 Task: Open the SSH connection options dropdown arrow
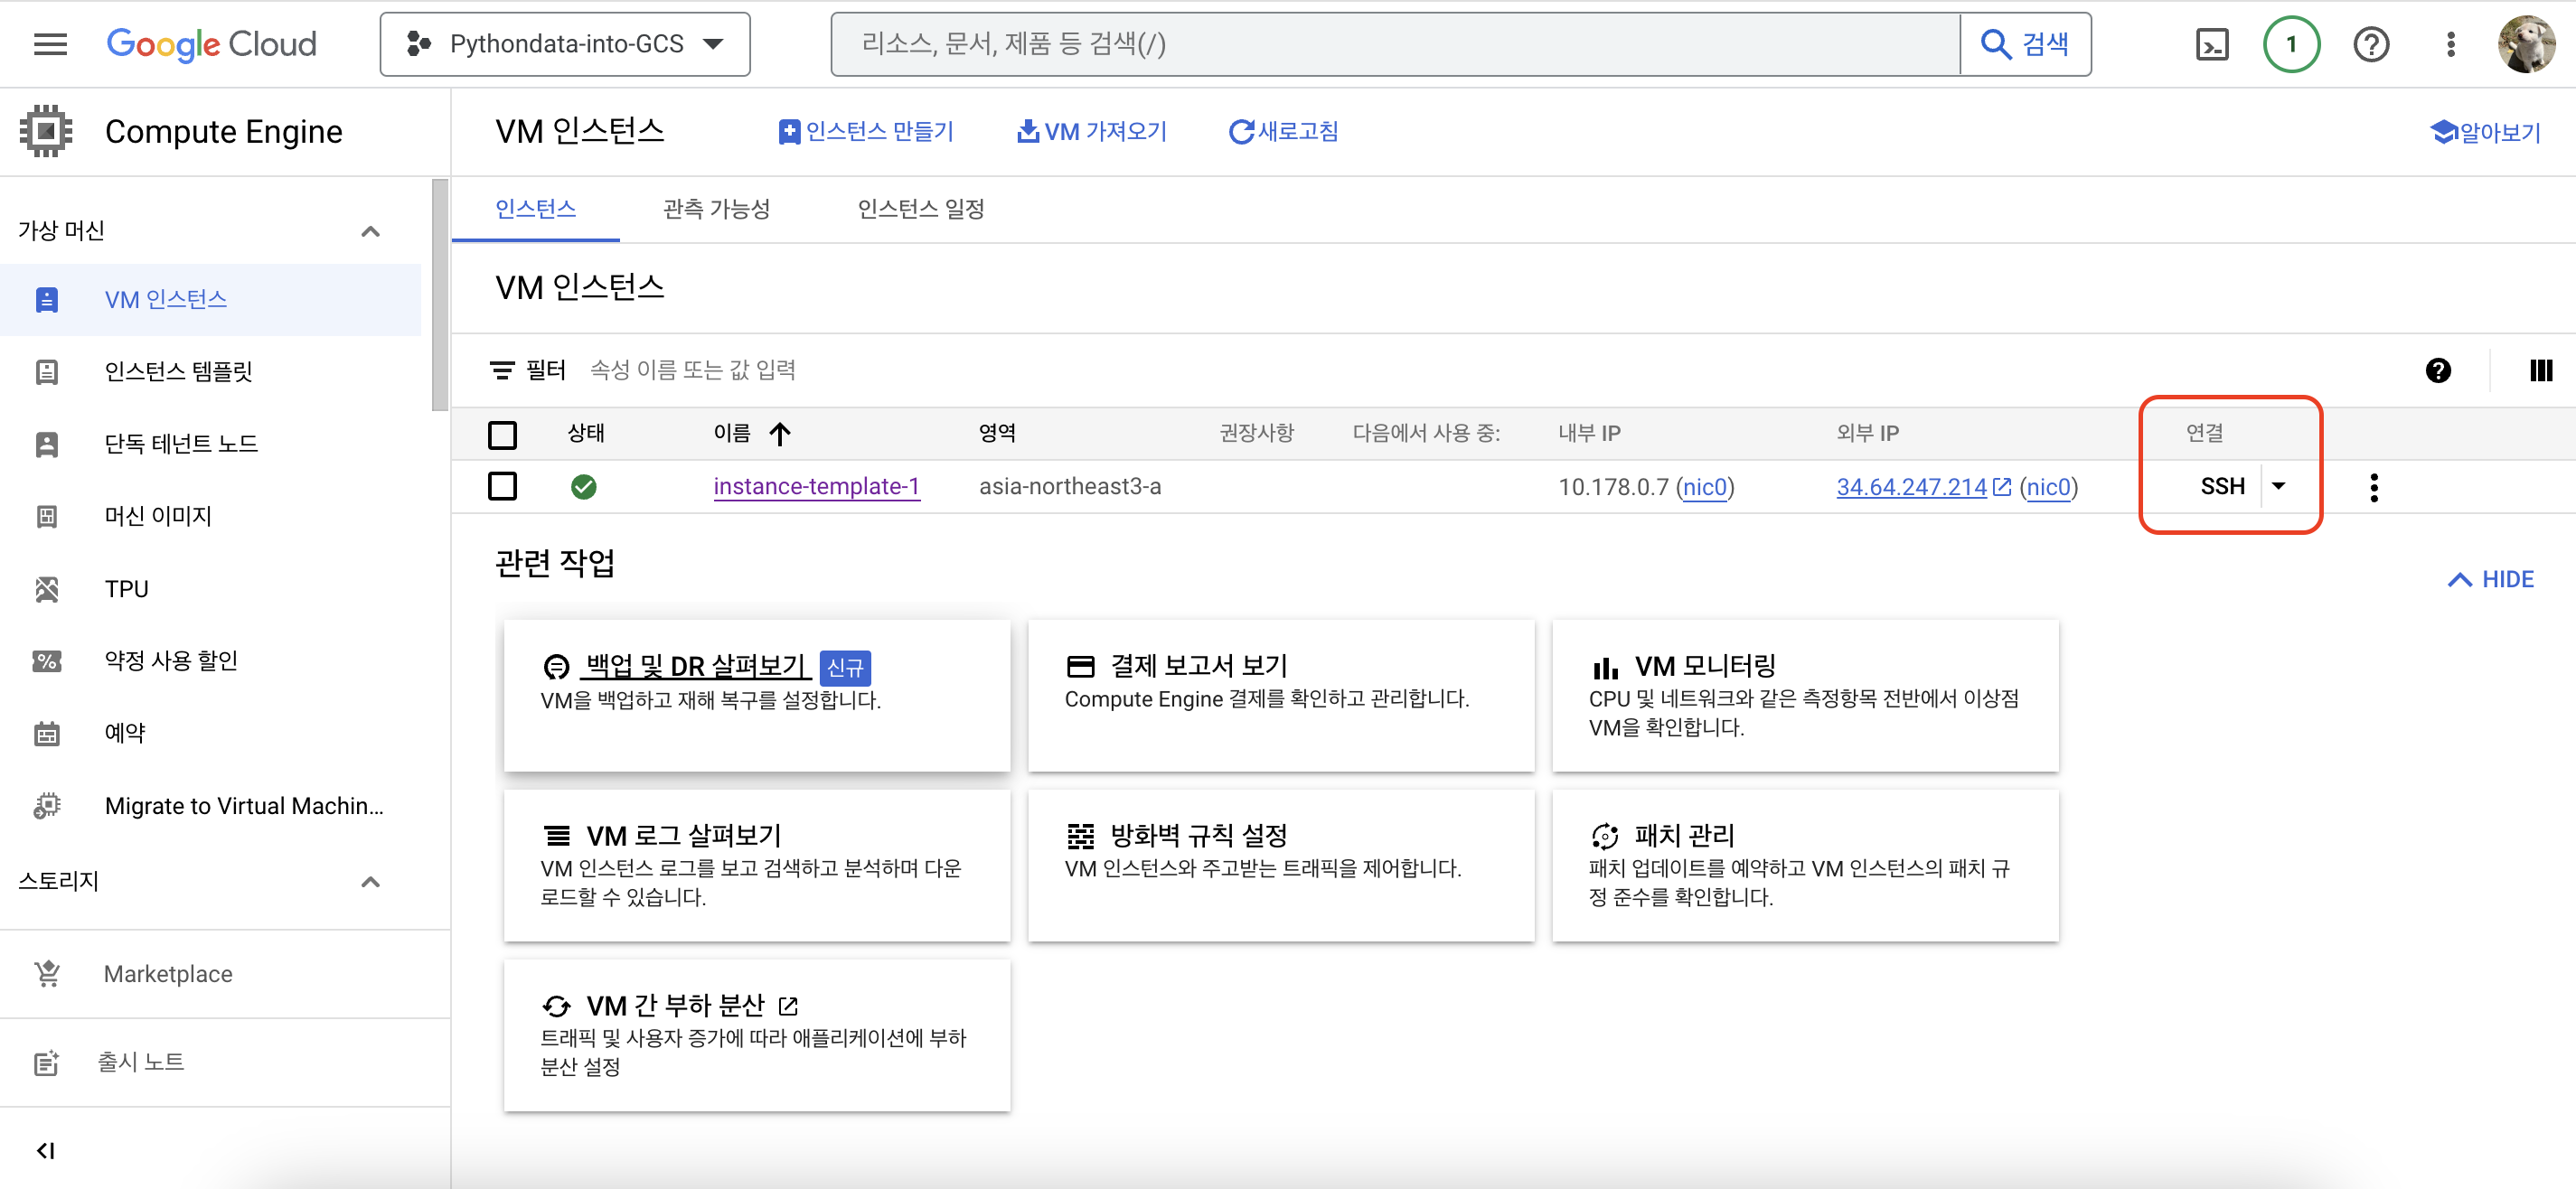[2278, 486]
